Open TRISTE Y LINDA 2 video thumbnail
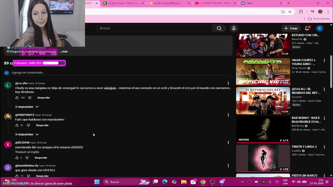 tap(263, 158)
